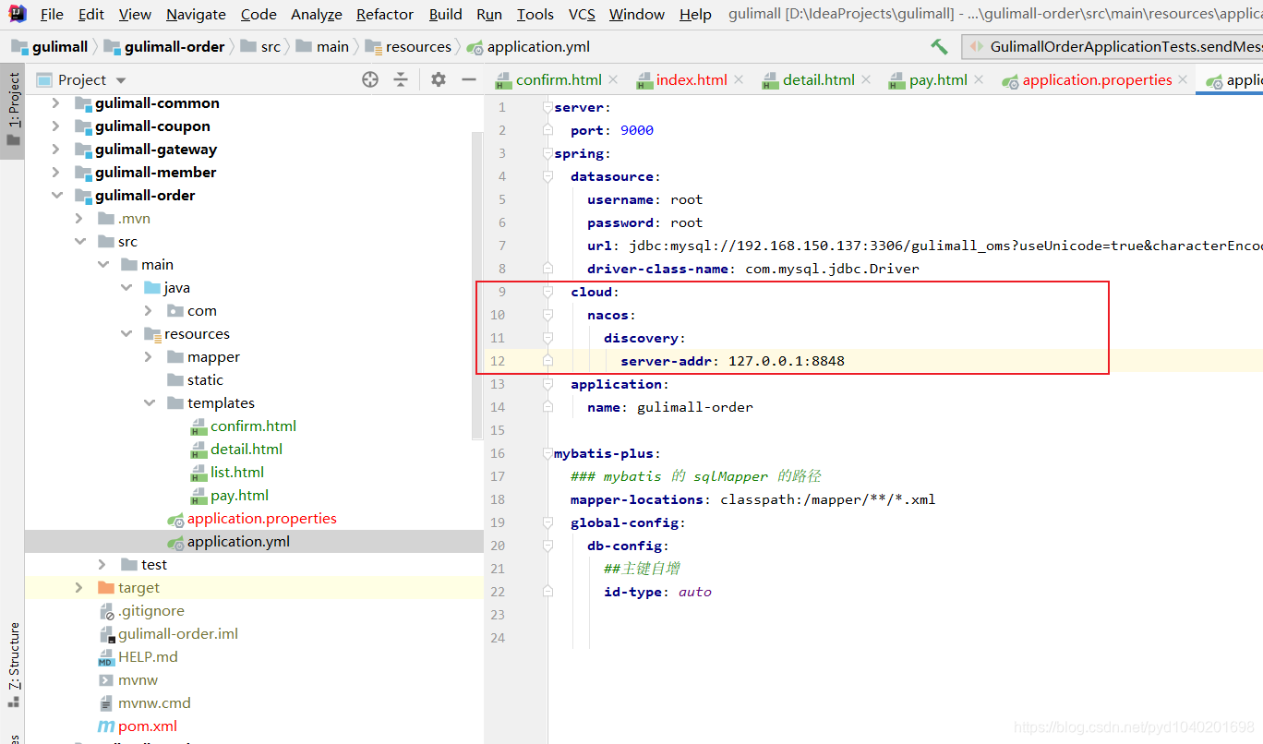The width and height of the screenshot is (1263, 744).
Task: Expand the gulimall-coupon module
Action: (x=56, y=126)
